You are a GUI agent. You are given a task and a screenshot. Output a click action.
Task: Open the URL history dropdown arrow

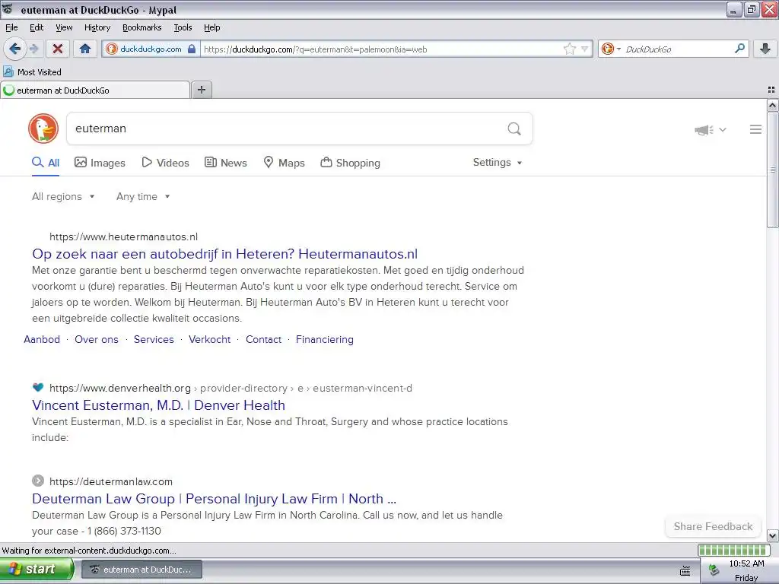[585, 49]
